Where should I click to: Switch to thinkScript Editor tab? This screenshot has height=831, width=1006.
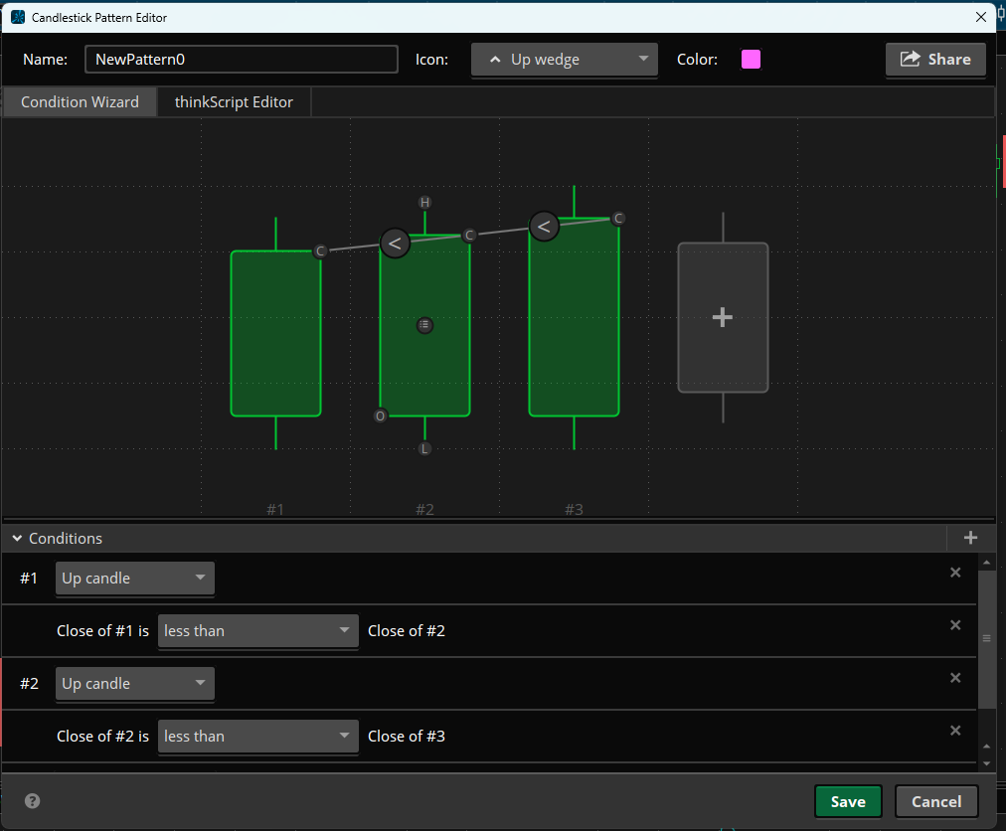click(x=234, y=102)
